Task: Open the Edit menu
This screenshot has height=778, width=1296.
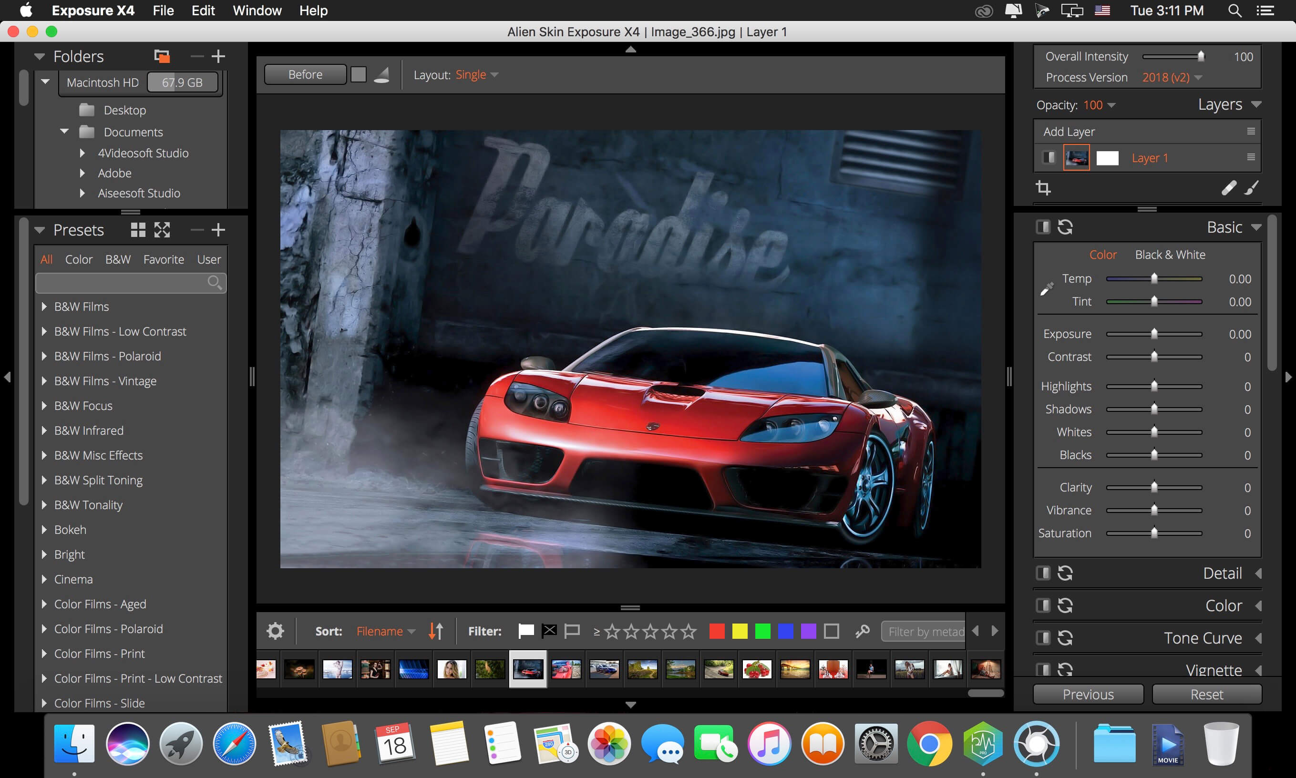Action: pos(203,10)
